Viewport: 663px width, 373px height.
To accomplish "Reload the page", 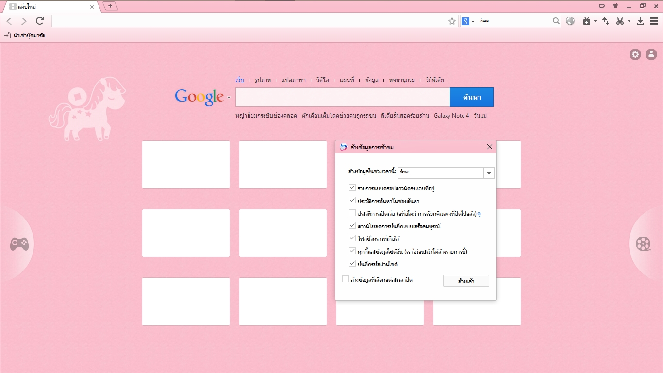I will (x=40, y=21).
